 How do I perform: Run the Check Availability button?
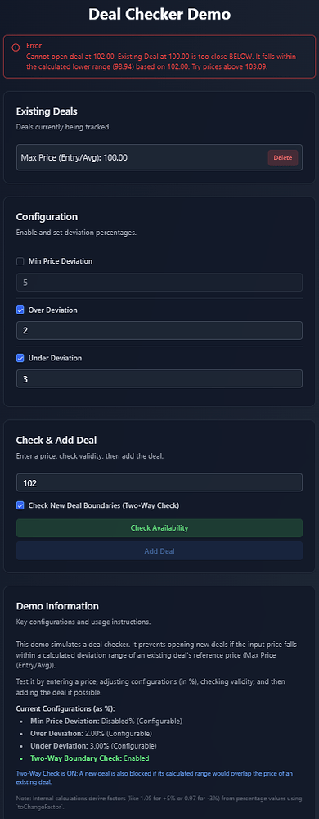(159, 528)
